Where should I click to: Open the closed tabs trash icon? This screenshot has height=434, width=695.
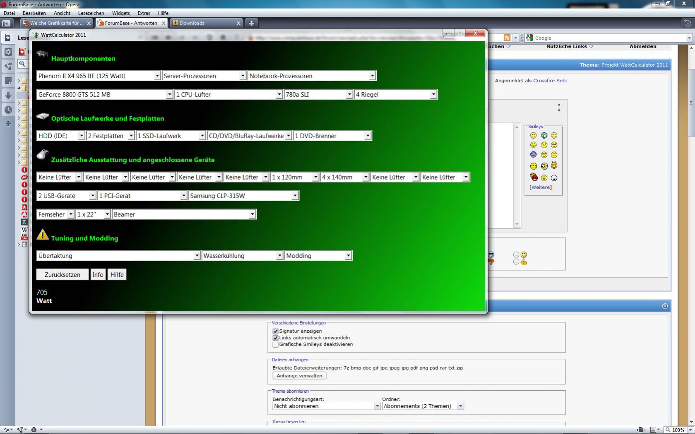[x=688, y=23]
